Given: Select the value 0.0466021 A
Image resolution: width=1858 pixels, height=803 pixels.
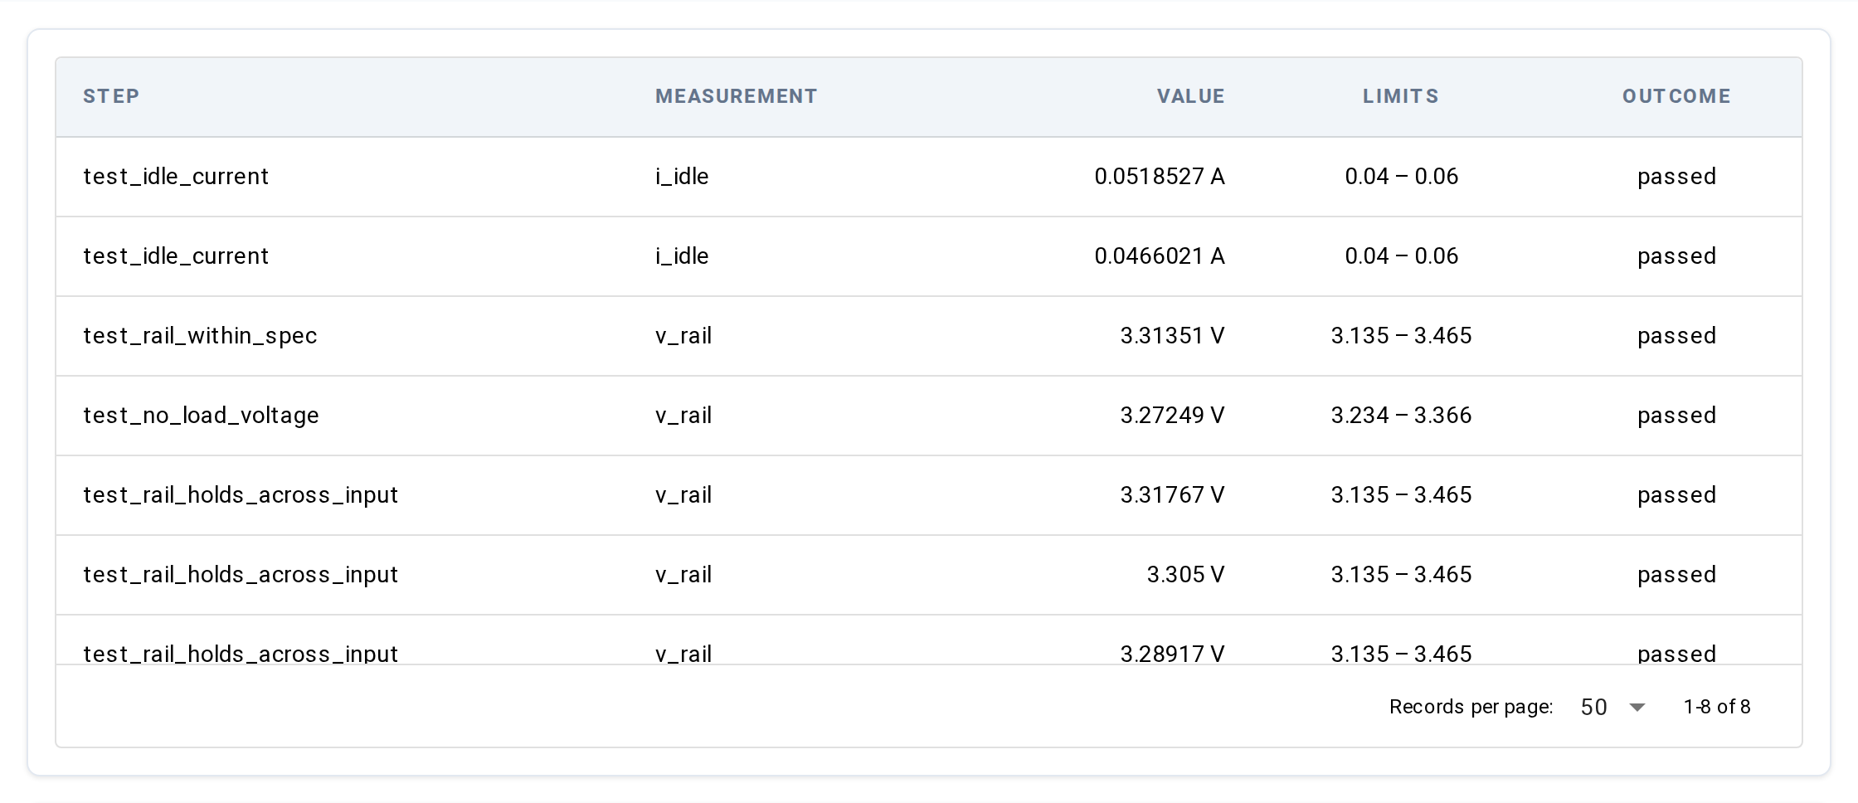Looking at the screenshot, I should (x=1160, y=255).
